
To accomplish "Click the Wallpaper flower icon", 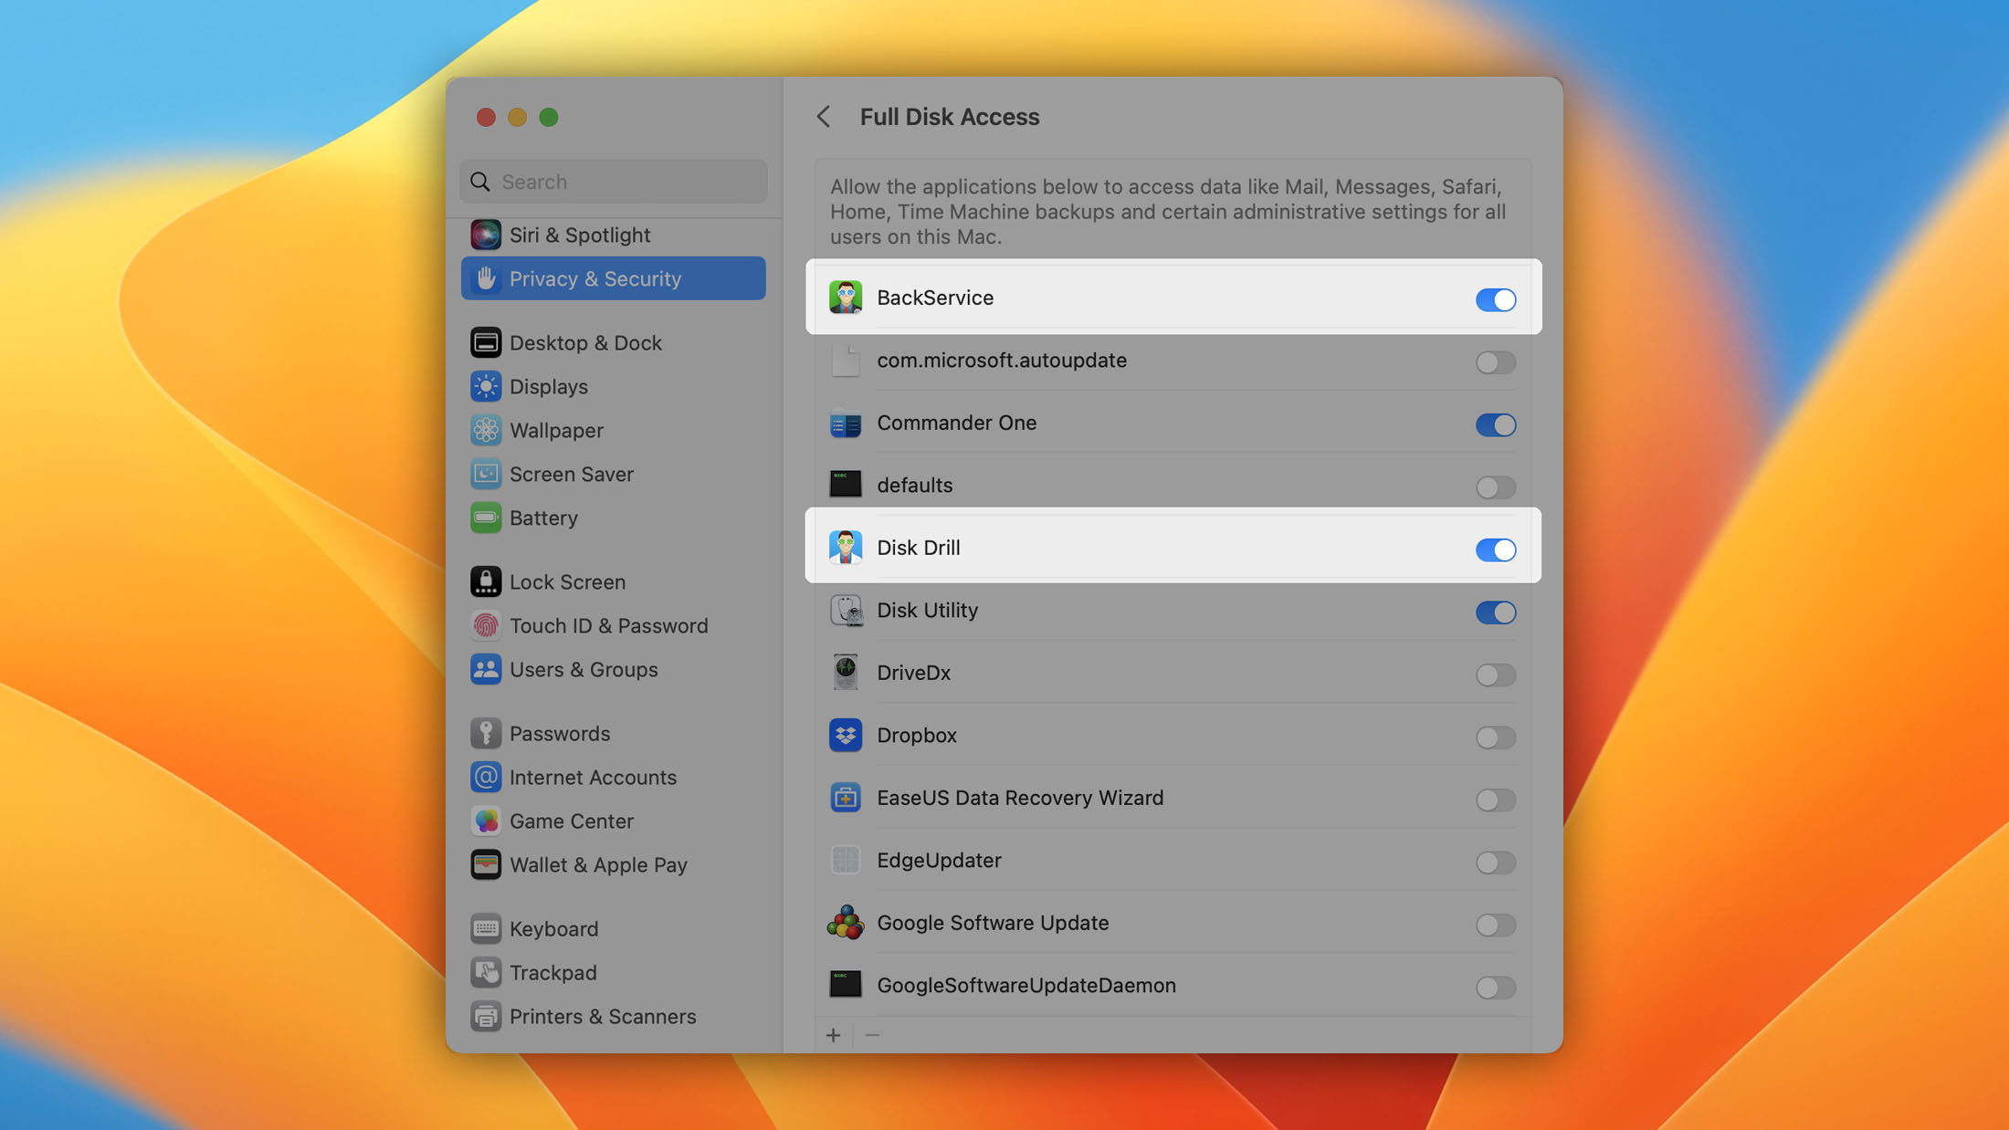I will click(485, 430).
